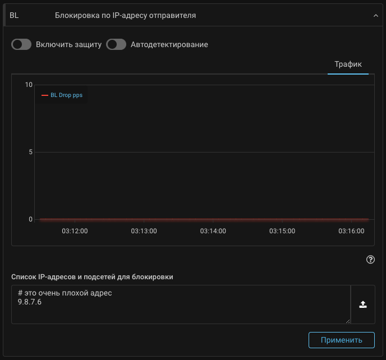Enable the "Включить защиту" toggle switch
Image resolution: width=386 pixels, height=360 pixels.
pos(21,44)
